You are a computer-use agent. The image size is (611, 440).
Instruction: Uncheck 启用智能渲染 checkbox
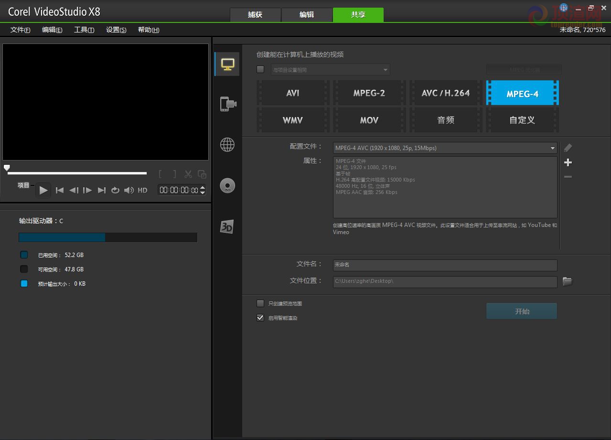coord(260,318)
